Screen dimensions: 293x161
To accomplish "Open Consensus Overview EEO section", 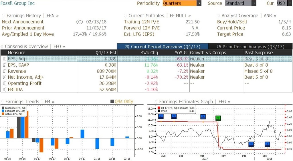I will click(33, 47).
